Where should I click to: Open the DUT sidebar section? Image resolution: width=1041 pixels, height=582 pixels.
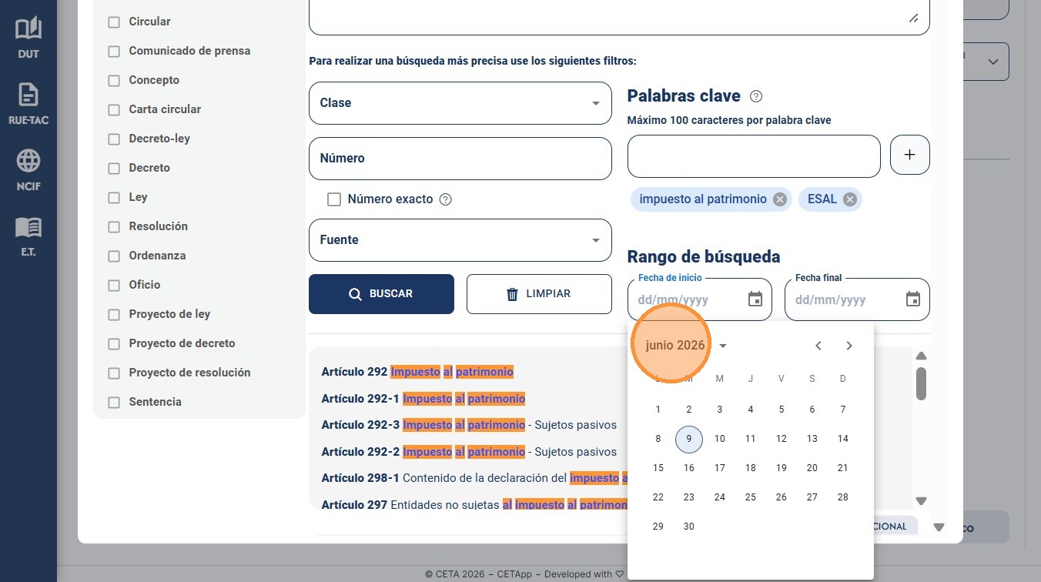pos(28,38)
